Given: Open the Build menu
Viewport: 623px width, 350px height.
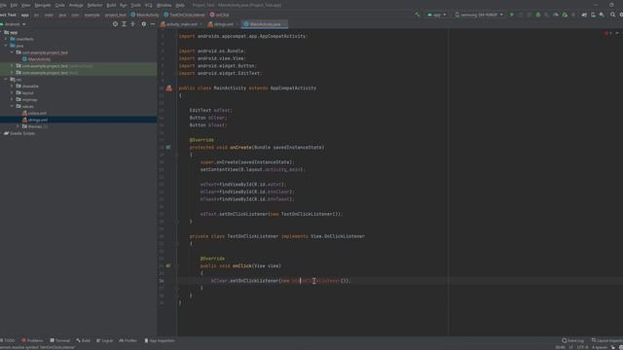Looking at the screenshot, I should click(x=111, y=5).
